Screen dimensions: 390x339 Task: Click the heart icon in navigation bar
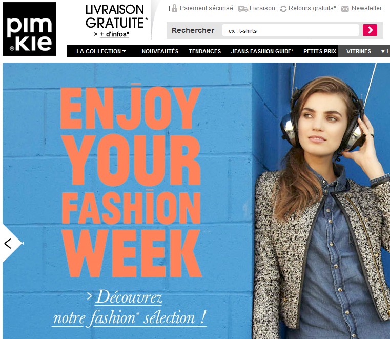[x=383, y=51]
